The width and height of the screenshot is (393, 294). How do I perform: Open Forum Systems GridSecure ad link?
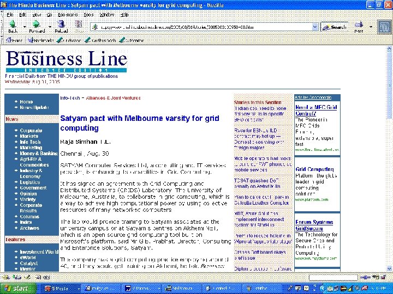pyautogui.click(x=314, y=225)
